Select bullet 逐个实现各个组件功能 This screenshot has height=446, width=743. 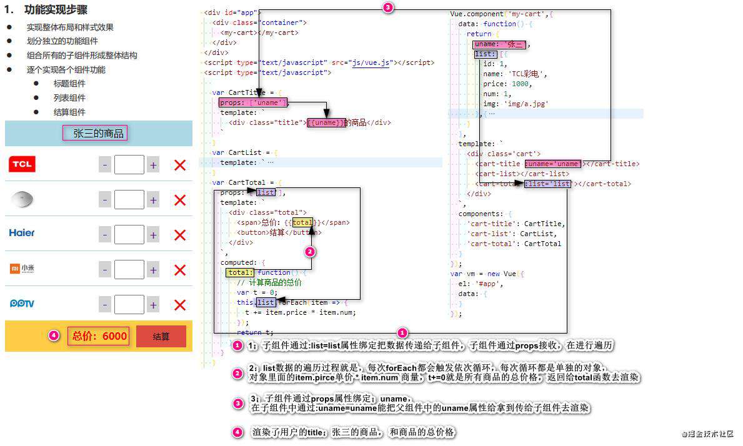point(66,70)
